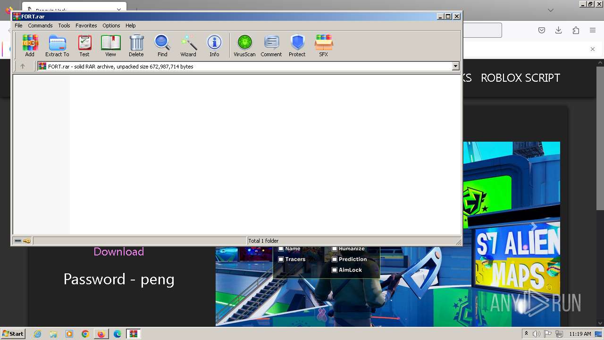
Task: Click the 'Total 1 folder' status text
Action: pyautogui.click(x=263, y=241)
